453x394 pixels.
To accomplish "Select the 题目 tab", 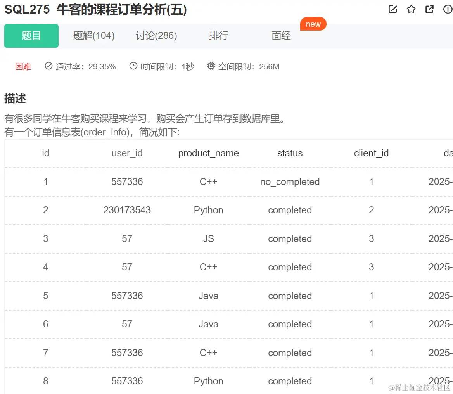I will pos(31,36).
